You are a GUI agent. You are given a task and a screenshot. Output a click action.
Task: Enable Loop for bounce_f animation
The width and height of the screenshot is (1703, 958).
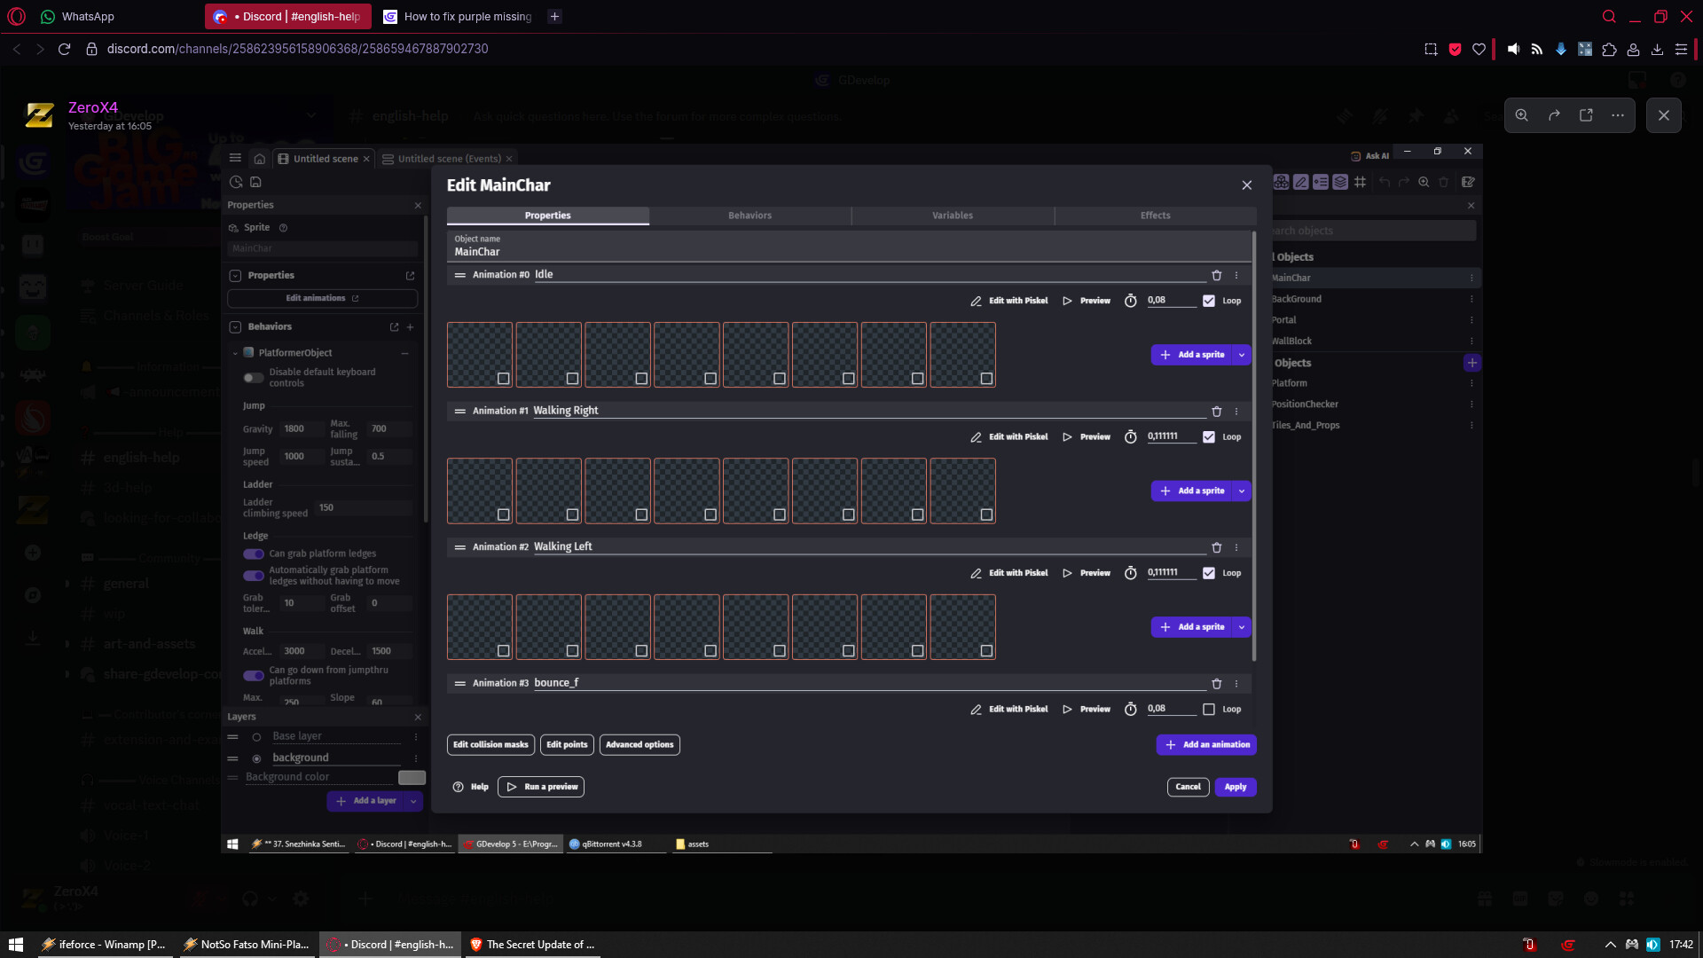point(1209,710)
